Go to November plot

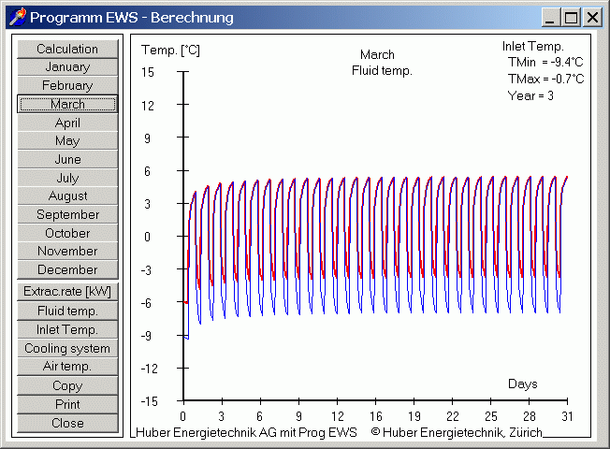67,252
